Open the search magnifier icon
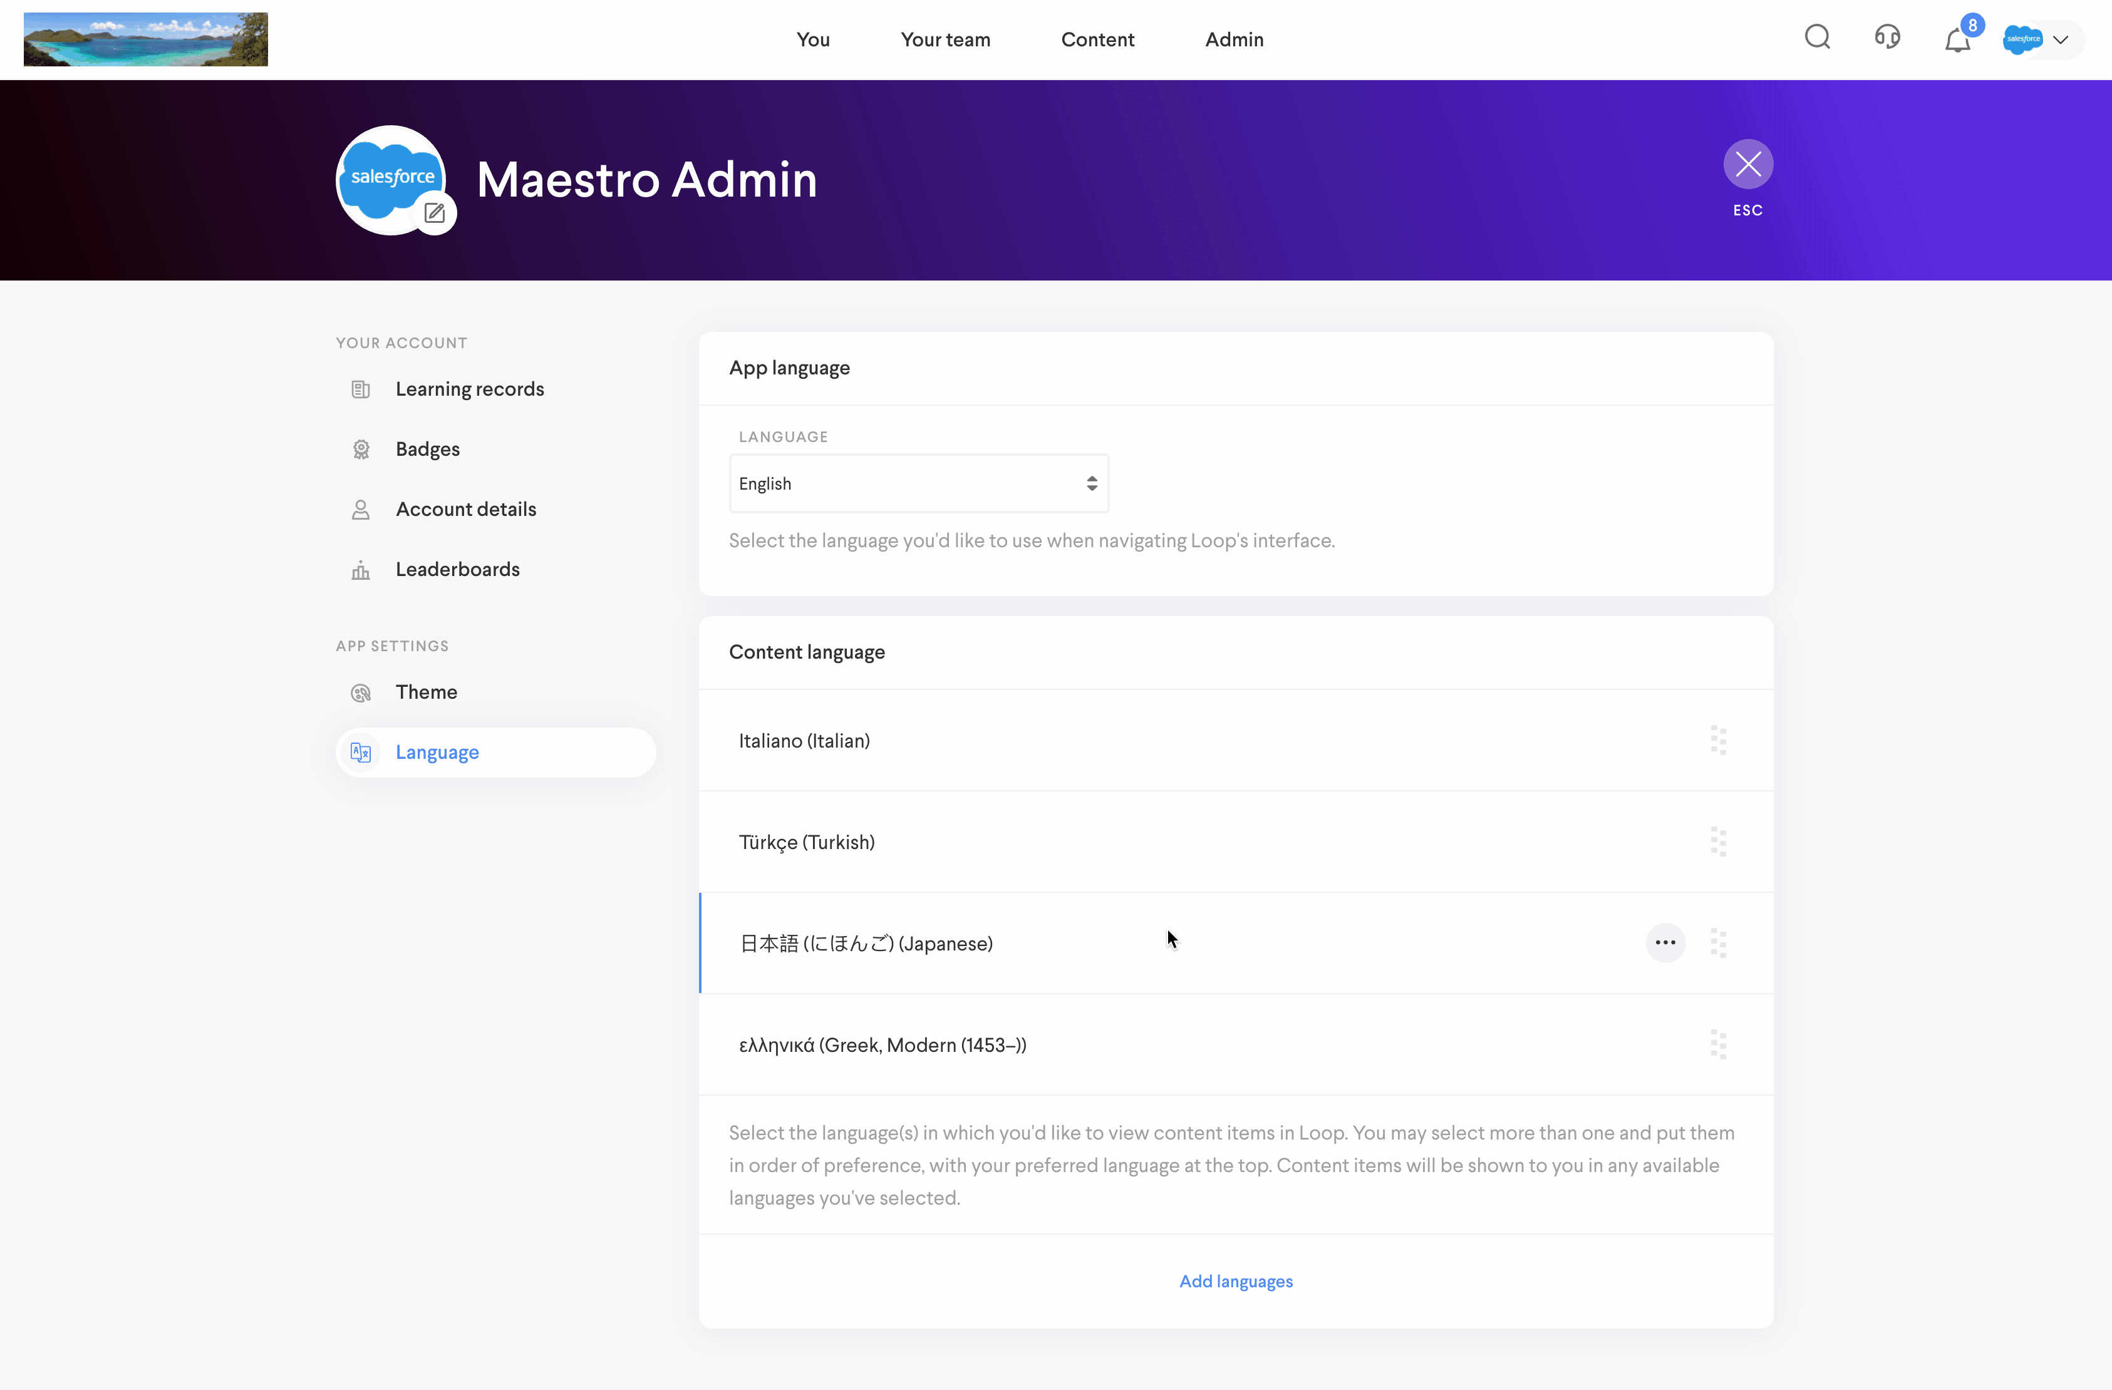The width and height of the screenshot is (2112, 1390). point(1818,38)
